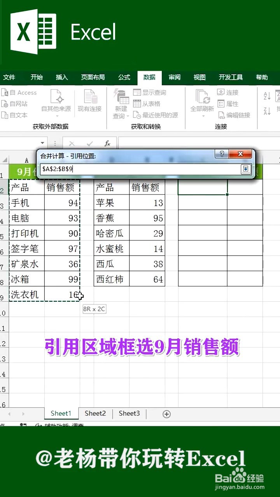This screenshot has height=497, width=280.
Task: Select cell containing 哈密瓜
Action: click(112, 233)
